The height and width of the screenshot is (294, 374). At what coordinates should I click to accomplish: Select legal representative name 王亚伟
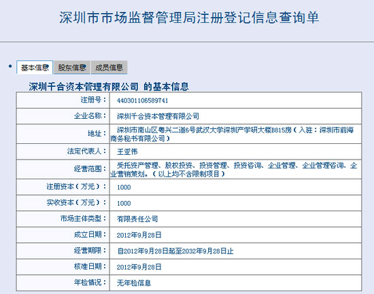pos(127,151)
